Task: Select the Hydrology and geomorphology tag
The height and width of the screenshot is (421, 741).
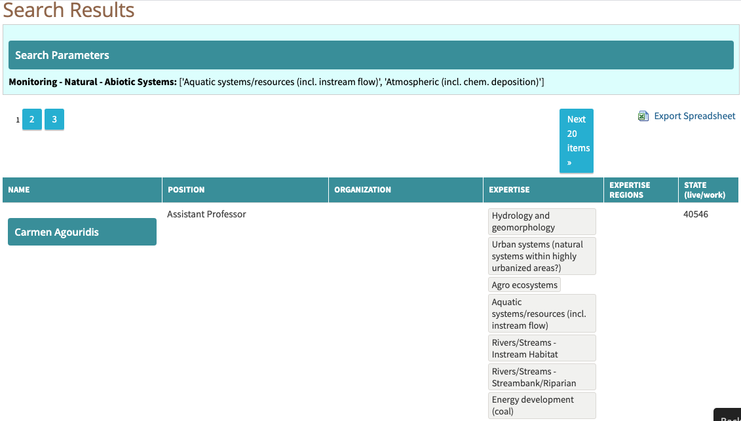Action: click(x=542, y=221)
